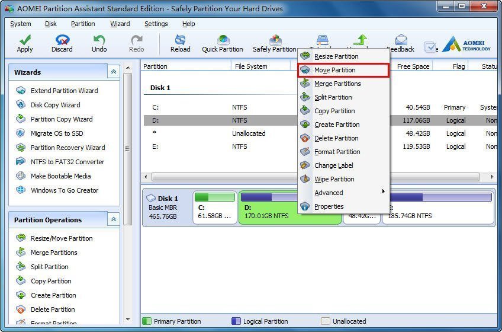Sort by the Free Space column header

point(411,66)
